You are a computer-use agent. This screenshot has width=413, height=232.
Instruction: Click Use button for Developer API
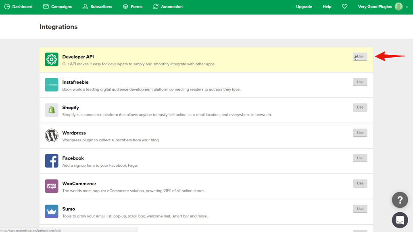point(360,56)
